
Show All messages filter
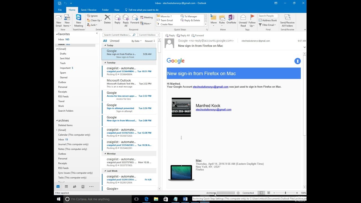click(105, 41)
